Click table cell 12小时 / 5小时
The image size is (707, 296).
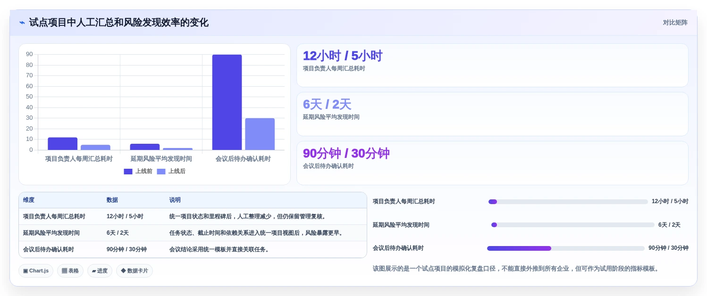click(x=125, y=217)
